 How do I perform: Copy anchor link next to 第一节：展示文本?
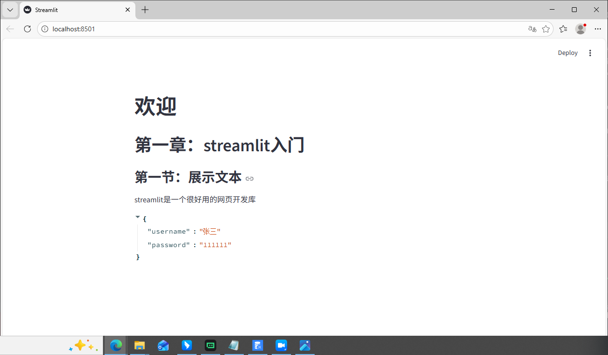[250, 179]
